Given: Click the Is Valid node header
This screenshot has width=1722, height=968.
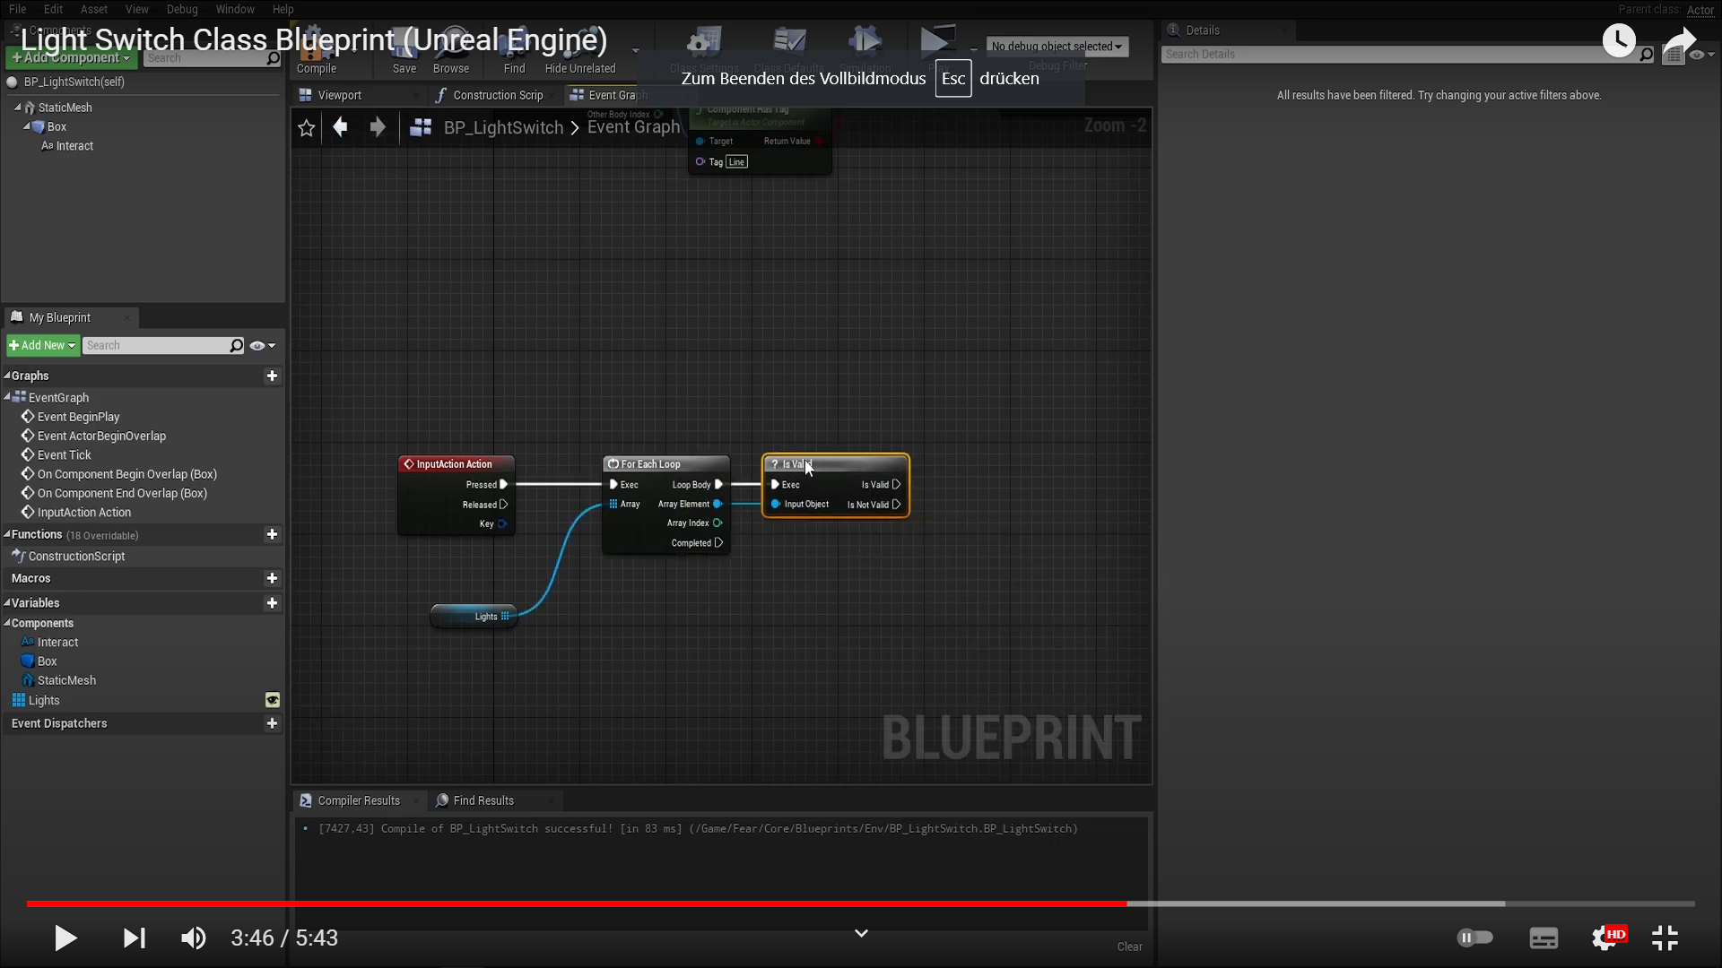Looking at the screenshot, I should point(836,464).
